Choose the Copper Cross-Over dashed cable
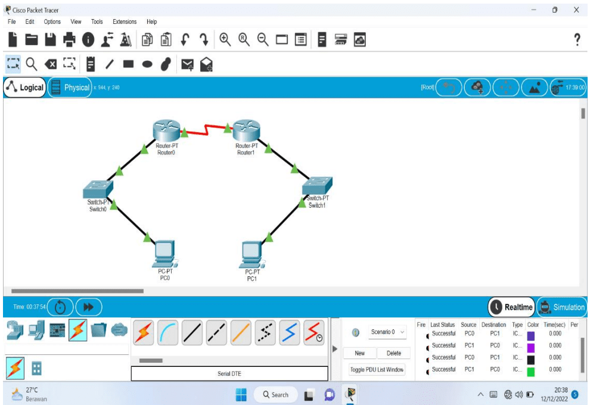The height and width of the screenshot is (405, 590). pyautogui.click(x=216, y=333)
